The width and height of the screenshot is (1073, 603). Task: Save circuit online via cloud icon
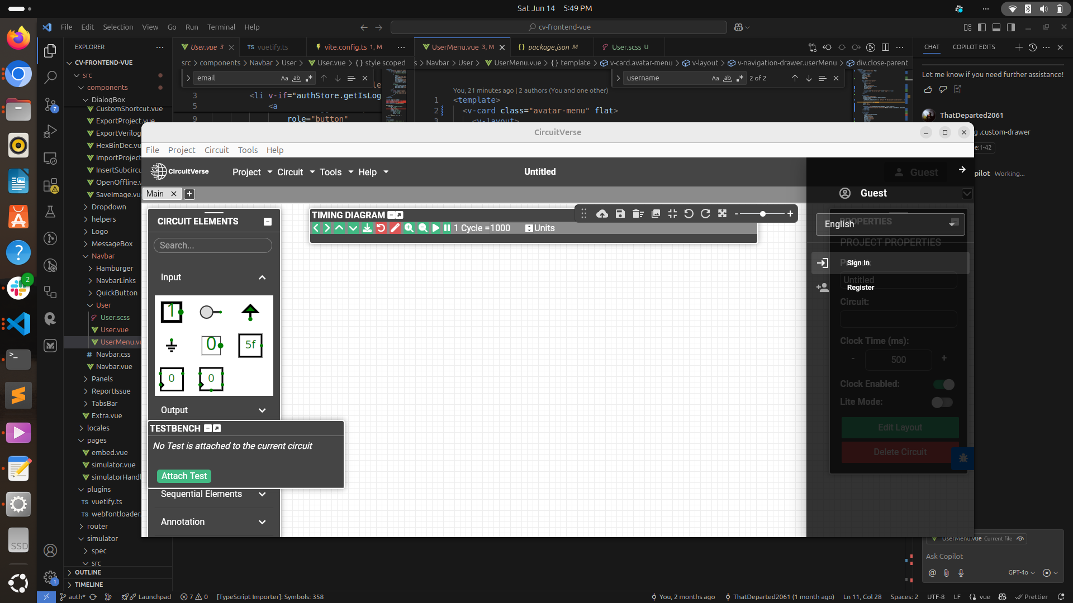point(602,214)
